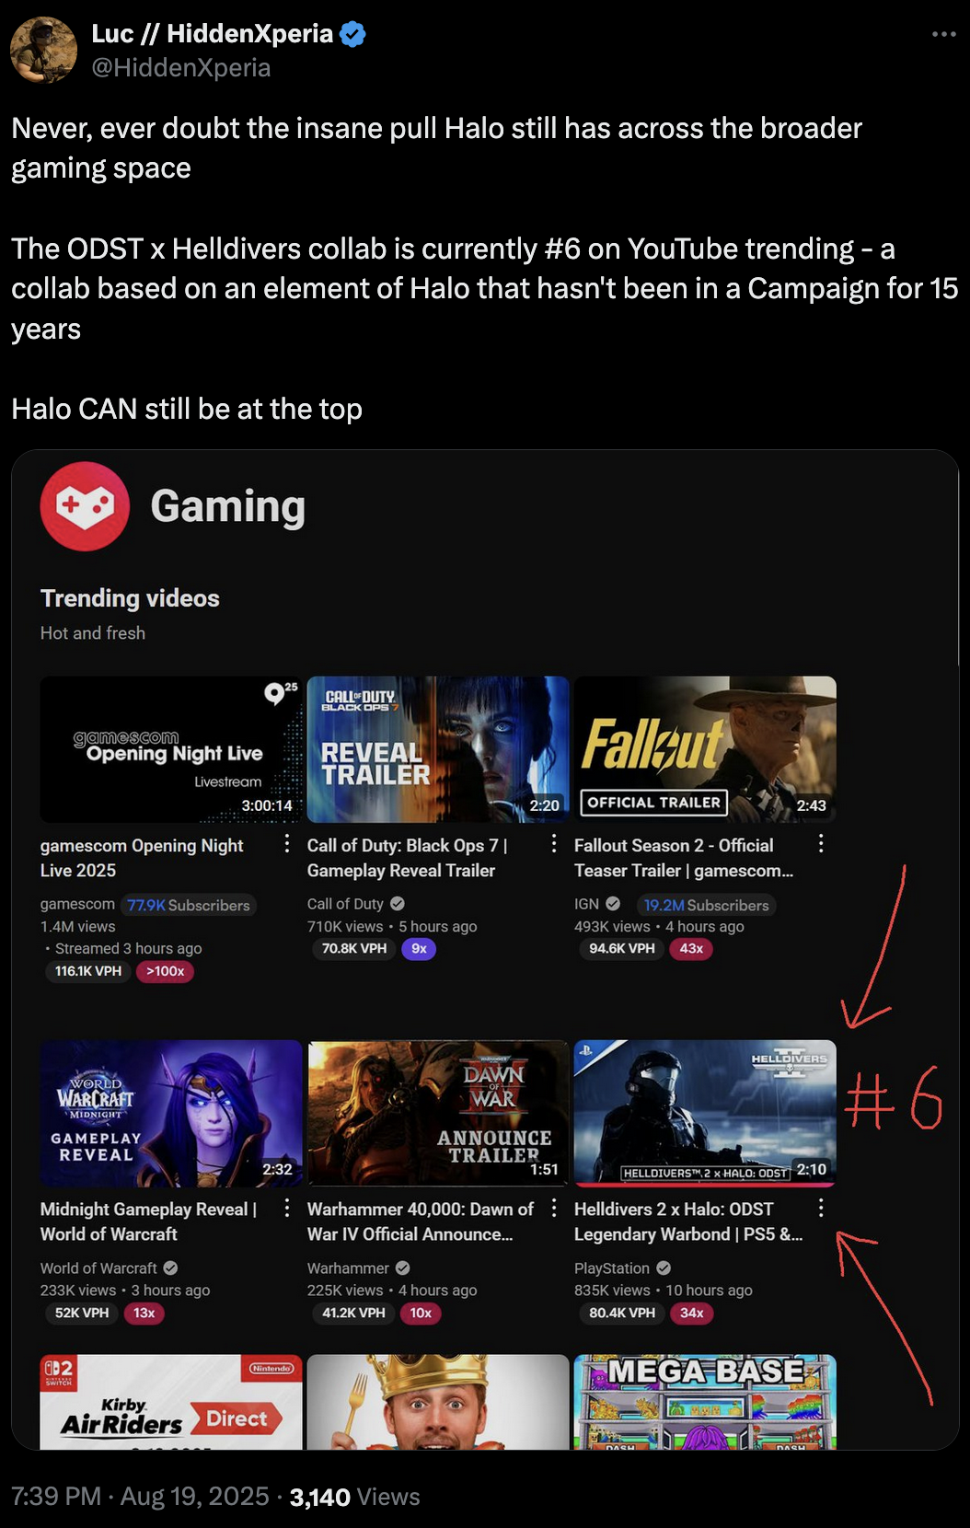
Task: Open options menu for Black Ops 7 trailer
Action: point(554,843)
